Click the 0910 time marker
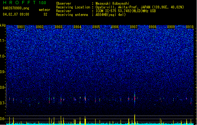Viewport: 197px width, 125px height. click(x=190, y=27)
